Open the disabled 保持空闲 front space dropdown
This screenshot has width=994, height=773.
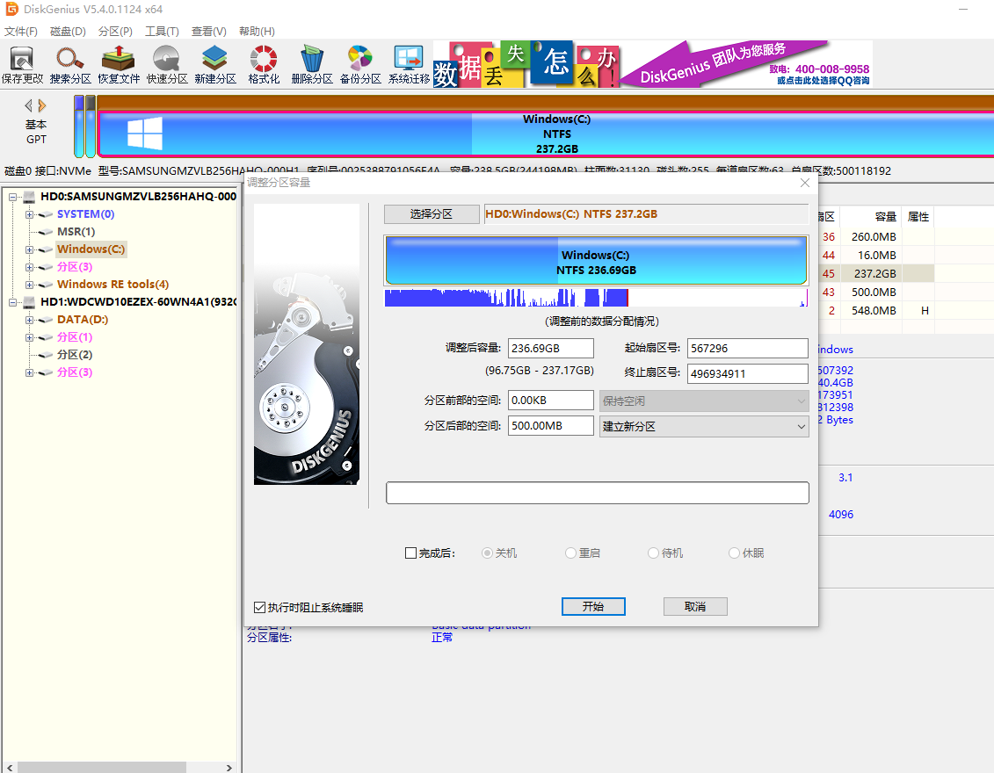pos(704,401)
